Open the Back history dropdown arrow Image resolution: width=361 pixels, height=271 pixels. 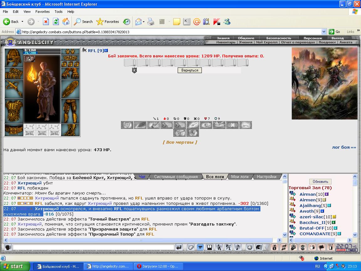coord(22,22)
